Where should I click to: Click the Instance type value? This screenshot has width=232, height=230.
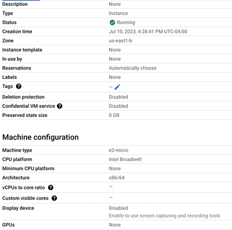[x=118, y=13]
